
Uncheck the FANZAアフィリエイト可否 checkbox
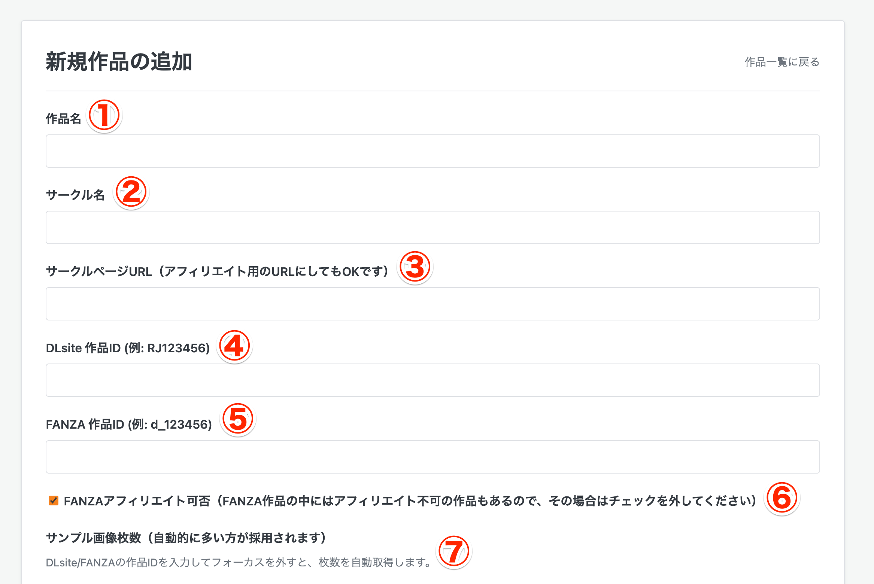(54, 501)
